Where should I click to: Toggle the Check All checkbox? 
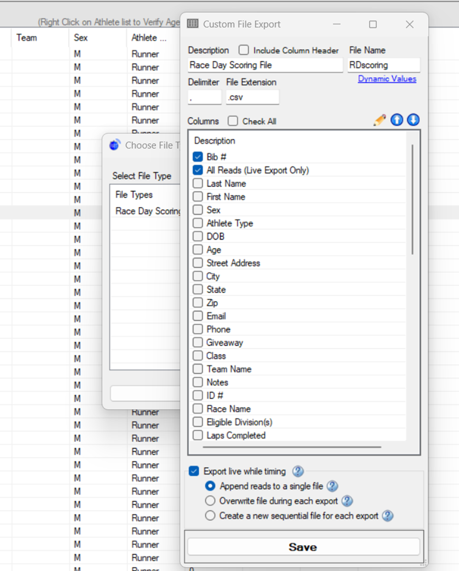pyautogui.click(x=232, y=121)
